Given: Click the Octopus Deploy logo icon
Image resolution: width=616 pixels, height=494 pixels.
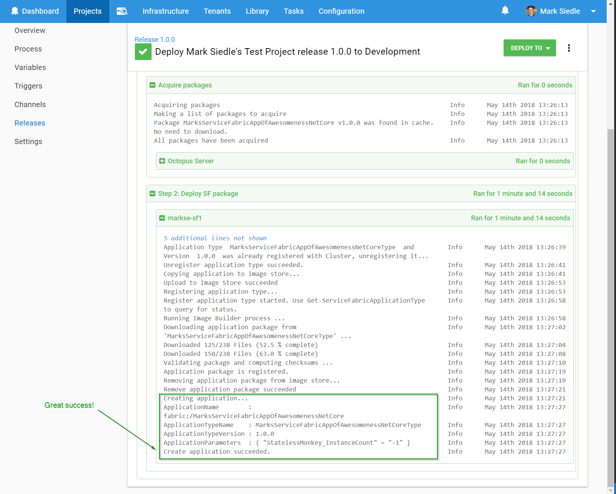Looking at the screenshot, I should click(15, 11).
